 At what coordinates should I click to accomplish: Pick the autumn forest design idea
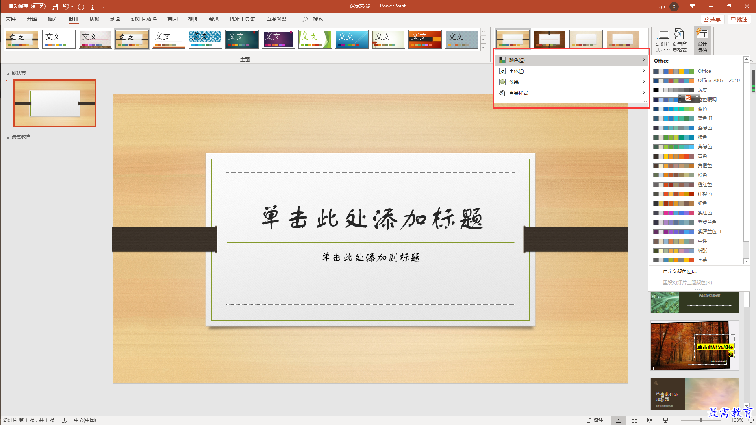click(x=695, y=346)
